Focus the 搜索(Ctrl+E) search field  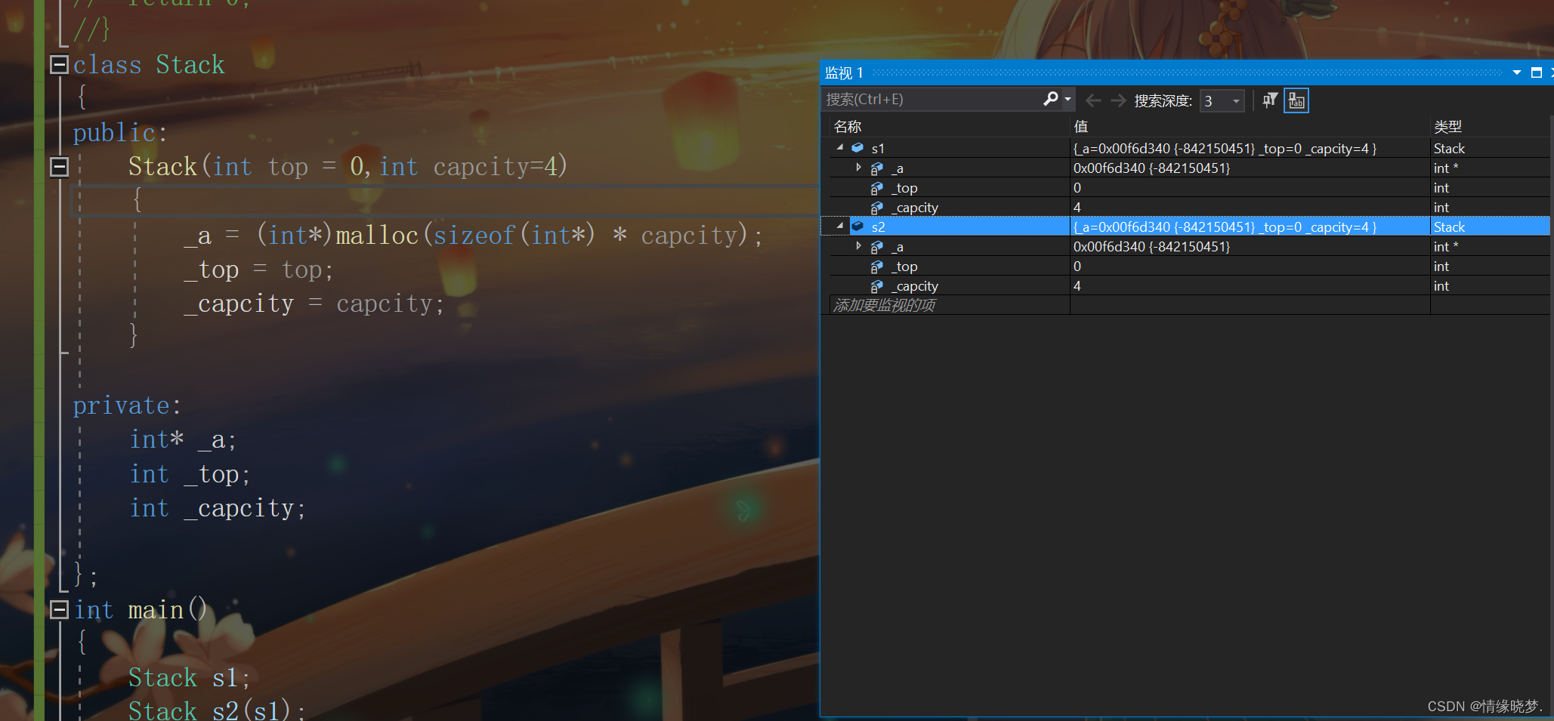(x=933, y=99)
